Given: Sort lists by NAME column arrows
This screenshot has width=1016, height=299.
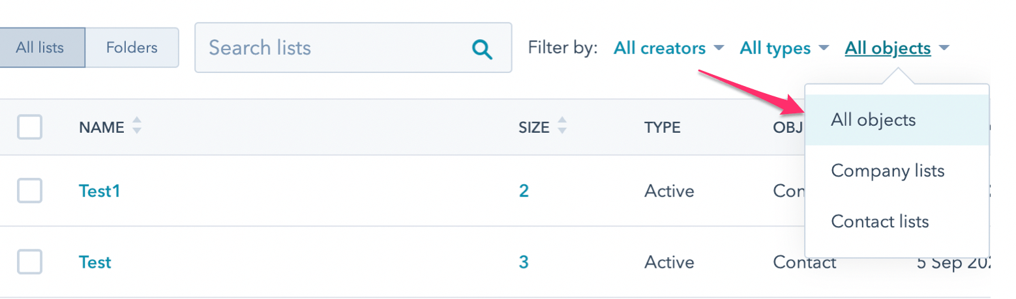Looking at the screenshot, I should coord(137,126).
